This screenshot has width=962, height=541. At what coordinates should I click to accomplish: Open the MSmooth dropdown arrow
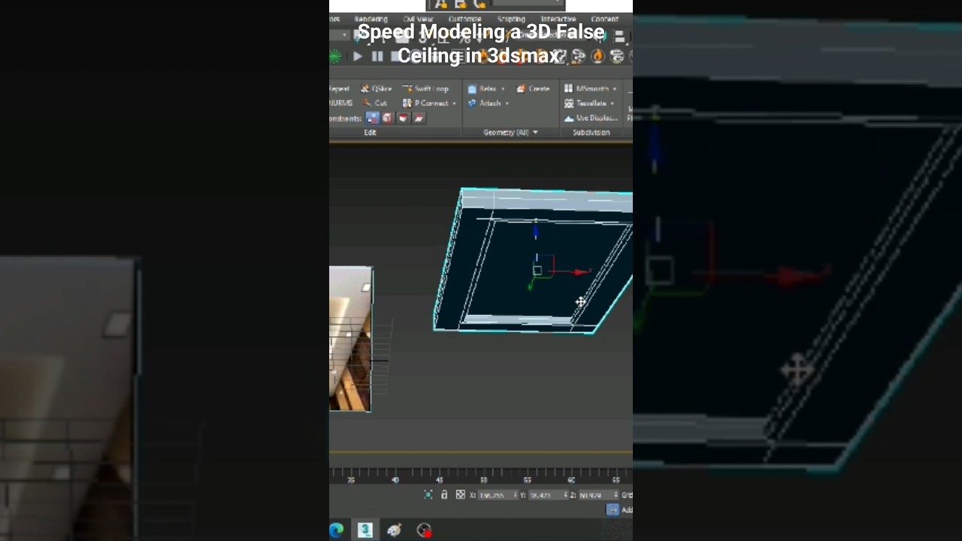coord(615,89)
